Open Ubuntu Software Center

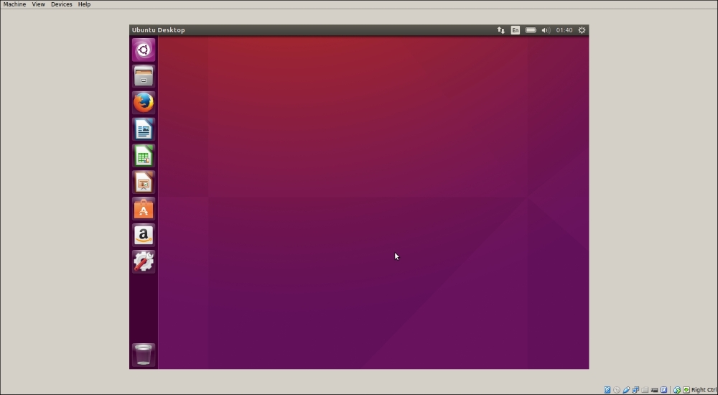point(144,209)
